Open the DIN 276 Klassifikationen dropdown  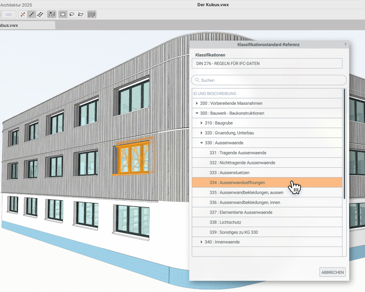267,64
